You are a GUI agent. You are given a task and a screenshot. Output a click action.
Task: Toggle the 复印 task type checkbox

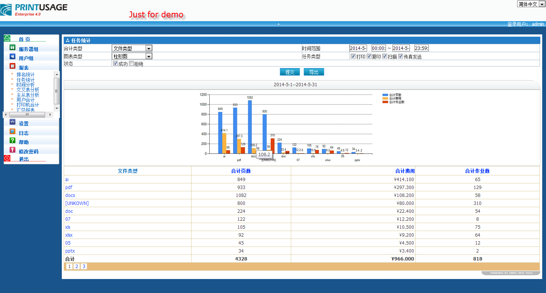tap(369, 56)
